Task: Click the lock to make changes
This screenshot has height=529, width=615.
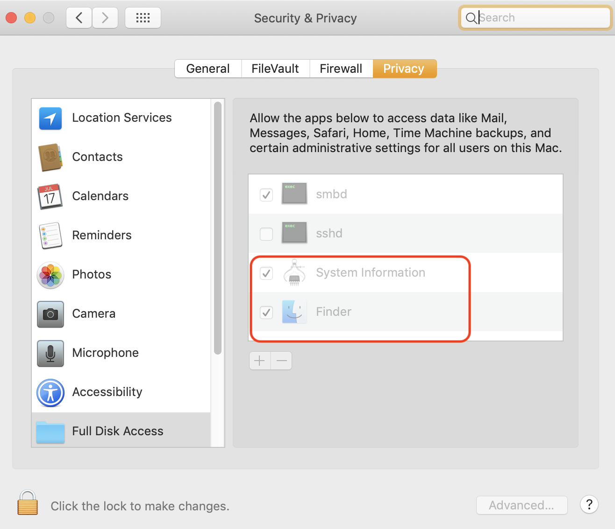Action: tap(27, 504)
